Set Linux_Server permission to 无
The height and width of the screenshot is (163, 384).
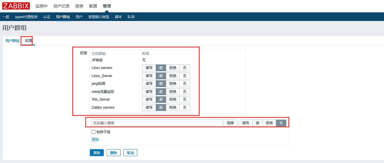click(185, 76)
